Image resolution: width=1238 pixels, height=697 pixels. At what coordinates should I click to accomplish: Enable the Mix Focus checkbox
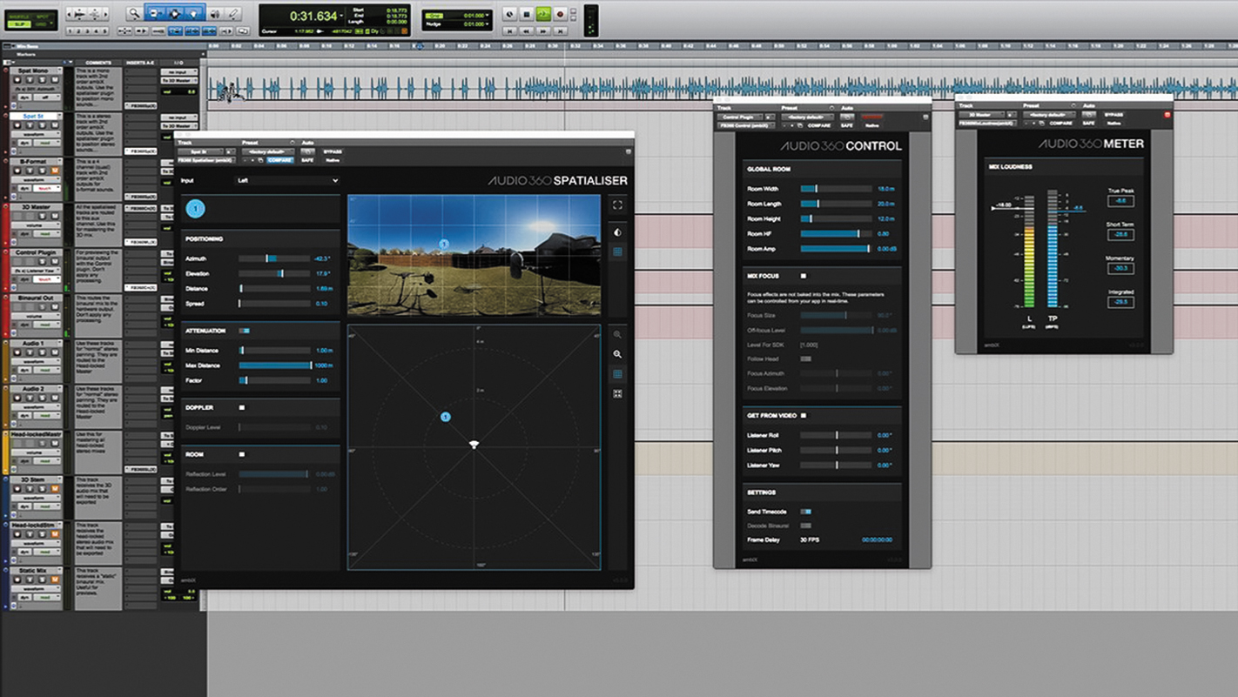(x=804, y=276)
